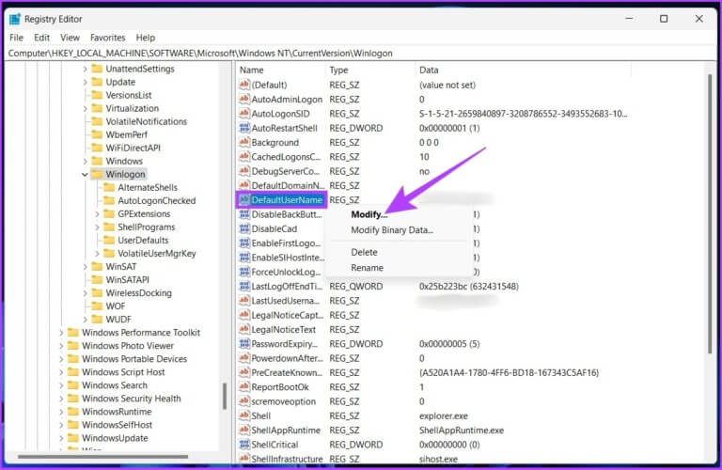This screenshot has width=722, height=470.
Task: Open the Help menu
Action: [x=145, y=38]
